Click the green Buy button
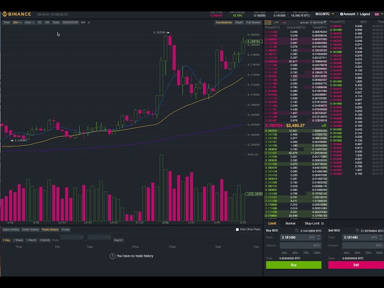 pos(293,265)
